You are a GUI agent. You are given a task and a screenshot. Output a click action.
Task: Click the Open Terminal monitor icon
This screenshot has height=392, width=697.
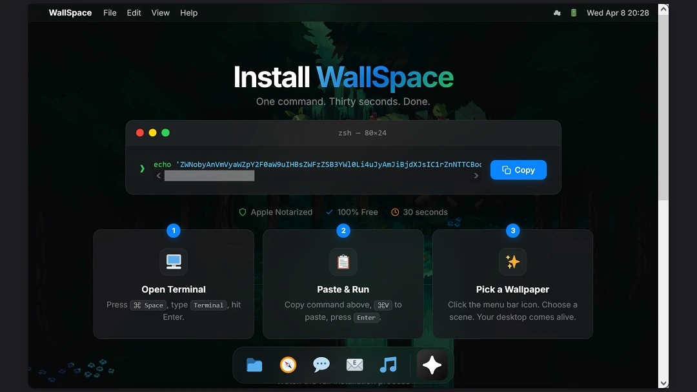[173, 262]
